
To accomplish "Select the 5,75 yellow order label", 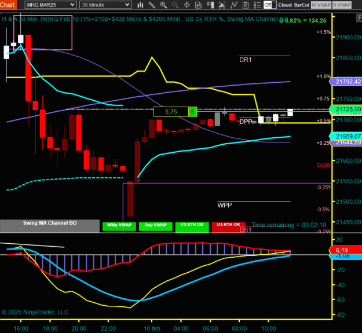I will 171,112.
